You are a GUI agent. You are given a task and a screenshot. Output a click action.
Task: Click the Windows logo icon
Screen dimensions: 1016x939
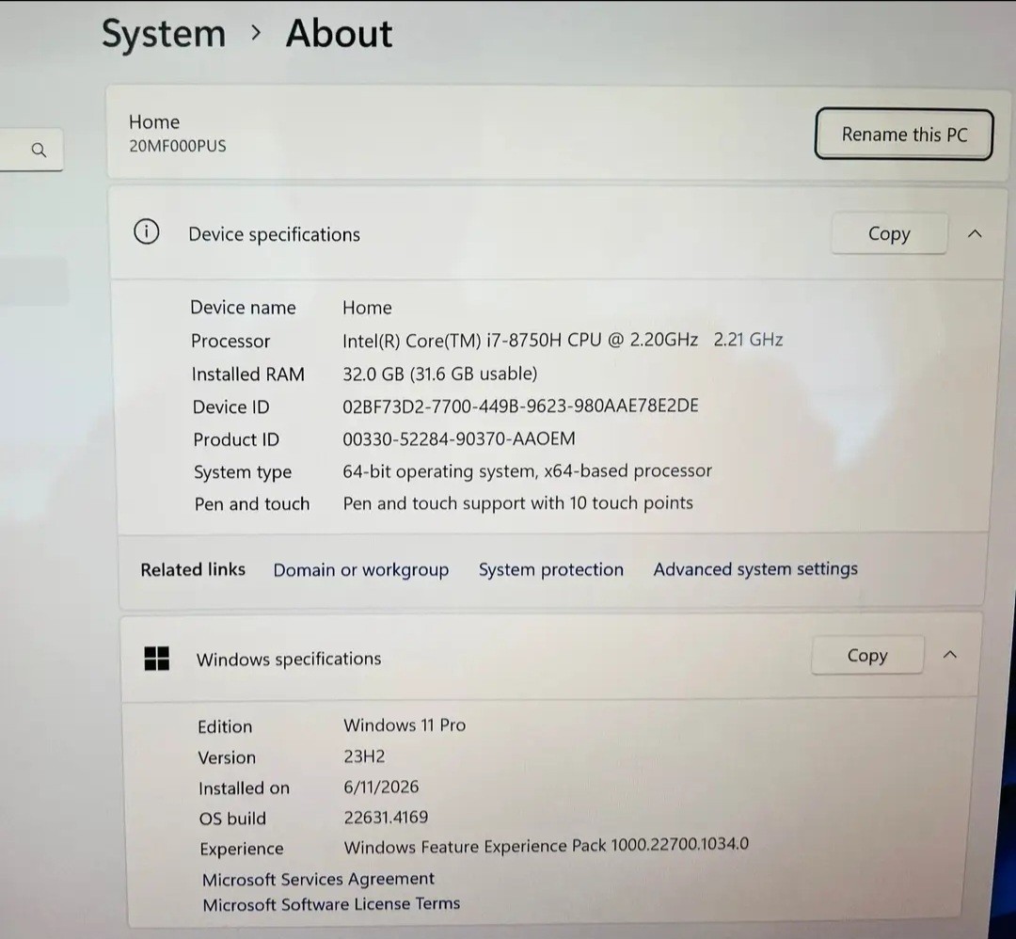point(156,659)
